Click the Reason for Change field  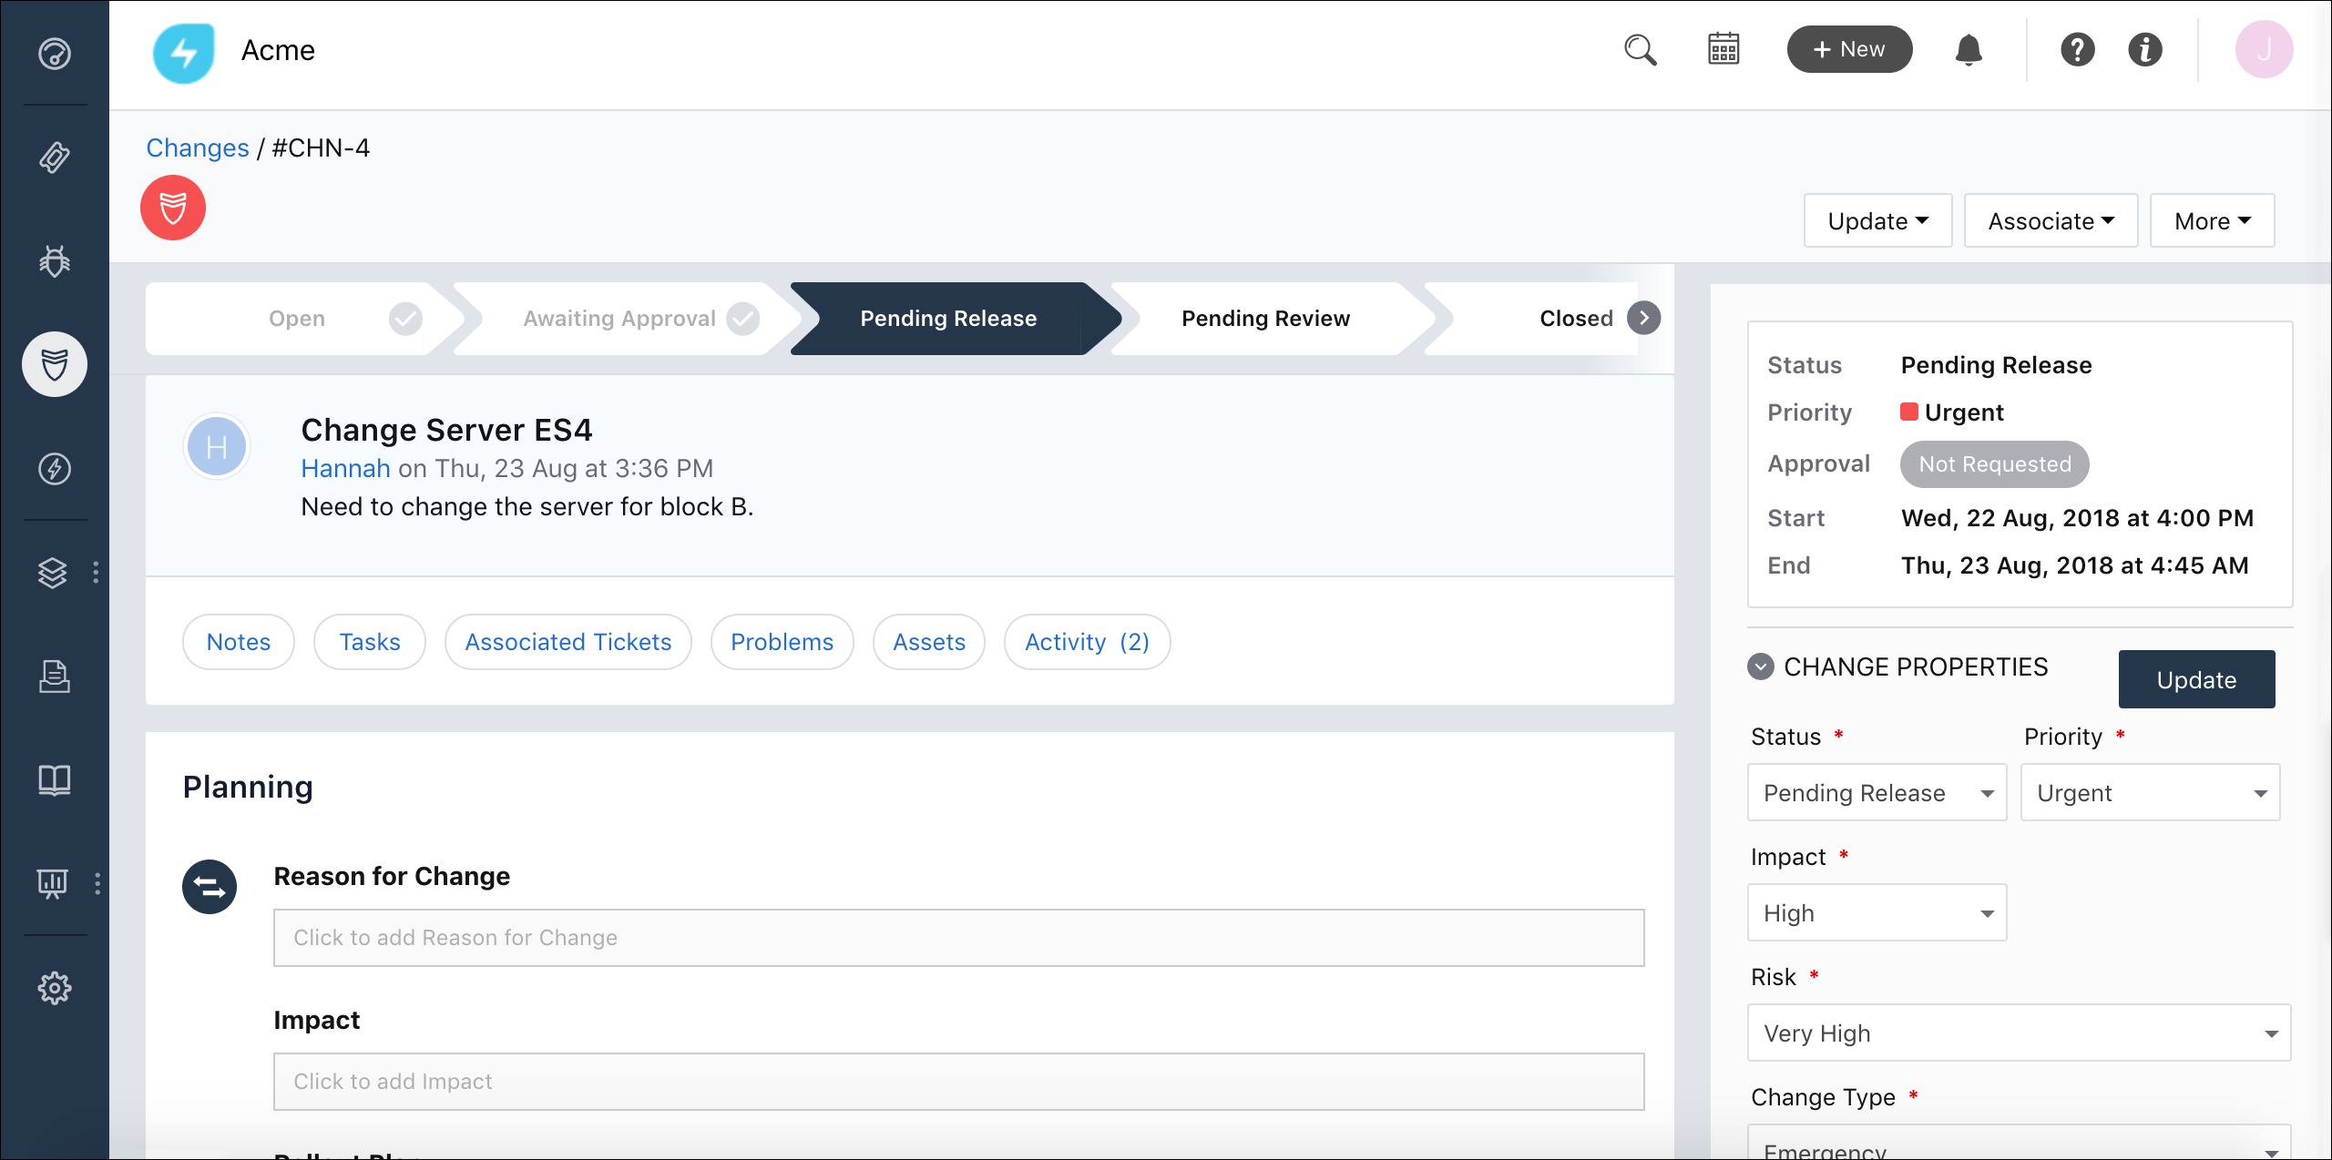957,938
